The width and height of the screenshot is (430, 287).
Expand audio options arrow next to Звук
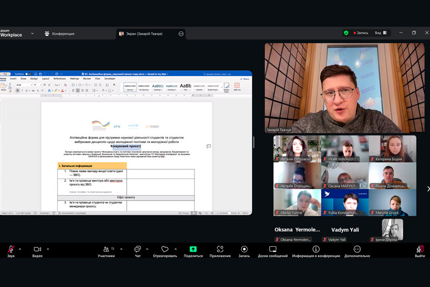pos(20,249)
